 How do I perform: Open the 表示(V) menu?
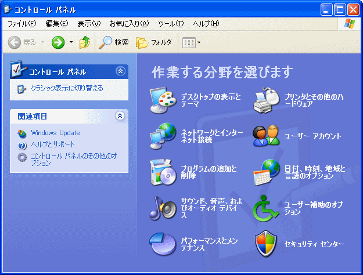(89, 24)
